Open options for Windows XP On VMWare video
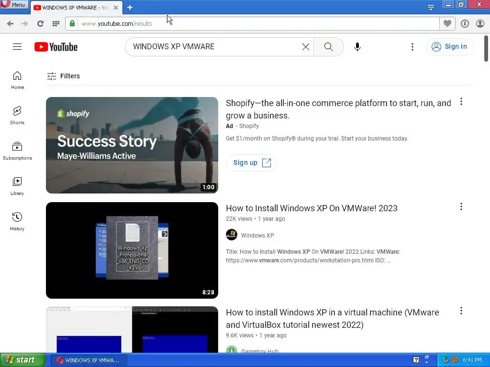The height and width of the screenshot is (367, 490). pyautogui.click(x=461, y=206)
